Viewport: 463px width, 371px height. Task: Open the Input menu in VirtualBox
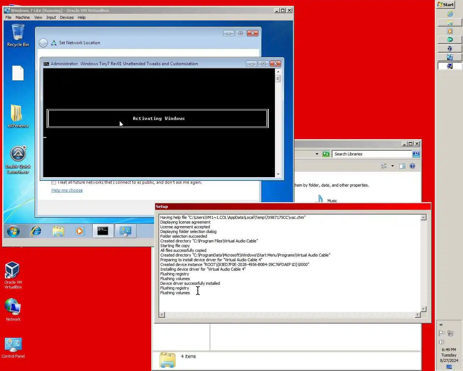click(x=51, y=17)
